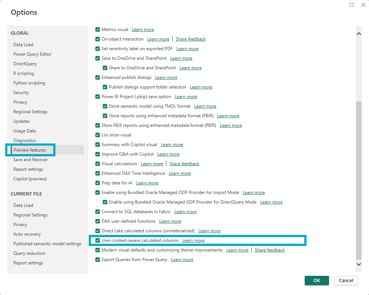Toggle Publish dialogs support folder selection

tap(105, 87)
